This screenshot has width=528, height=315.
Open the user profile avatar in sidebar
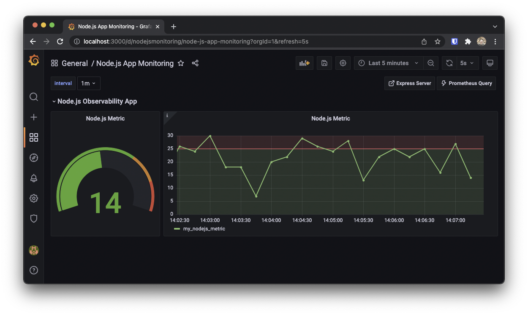point(34,250)
